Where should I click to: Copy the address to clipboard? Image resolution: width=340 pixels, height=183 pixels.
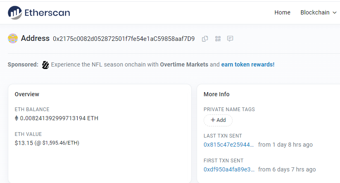click(205, 39)
